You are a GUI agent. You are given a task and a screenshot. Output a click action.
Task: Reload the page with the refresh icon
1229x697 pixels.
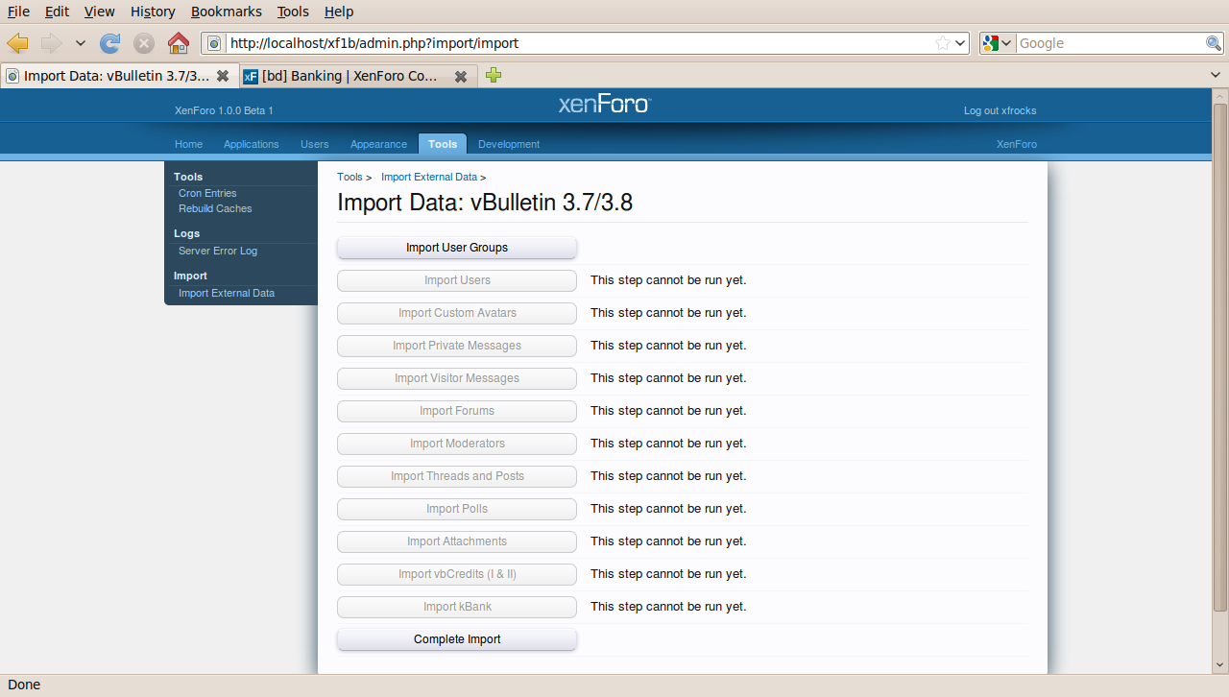pos(110,43)
